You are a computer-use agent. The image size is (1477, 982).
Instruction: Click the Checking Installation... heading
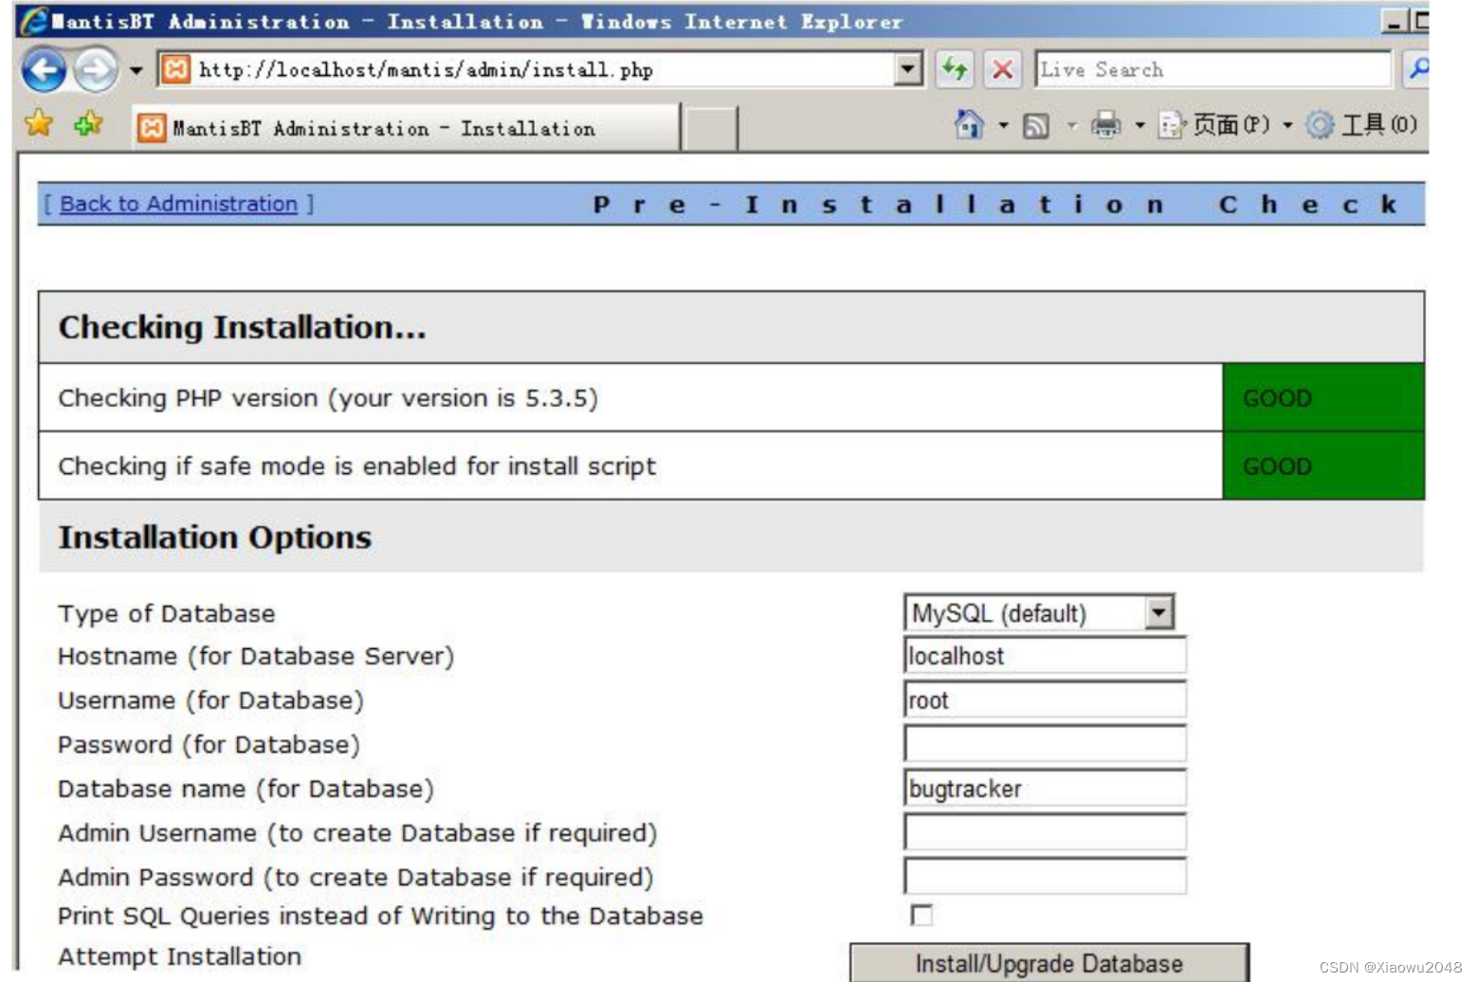[242, 327]
